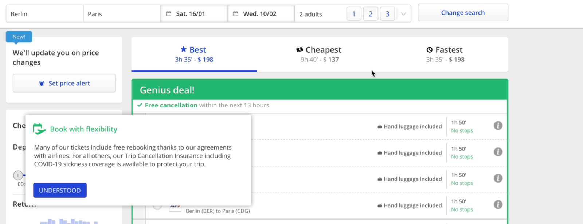583x224 pixels.
Task: Click the Book with flexibility heading
Action: click(84, 129)
